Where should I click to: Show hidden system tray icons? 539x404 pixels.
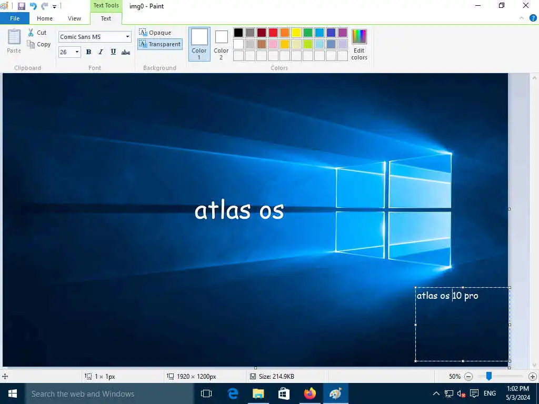tap(436, 393)
